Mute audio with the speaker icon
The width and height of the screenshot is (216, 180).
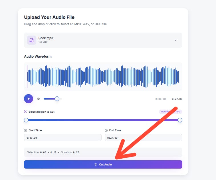click(x=39, y=99)
